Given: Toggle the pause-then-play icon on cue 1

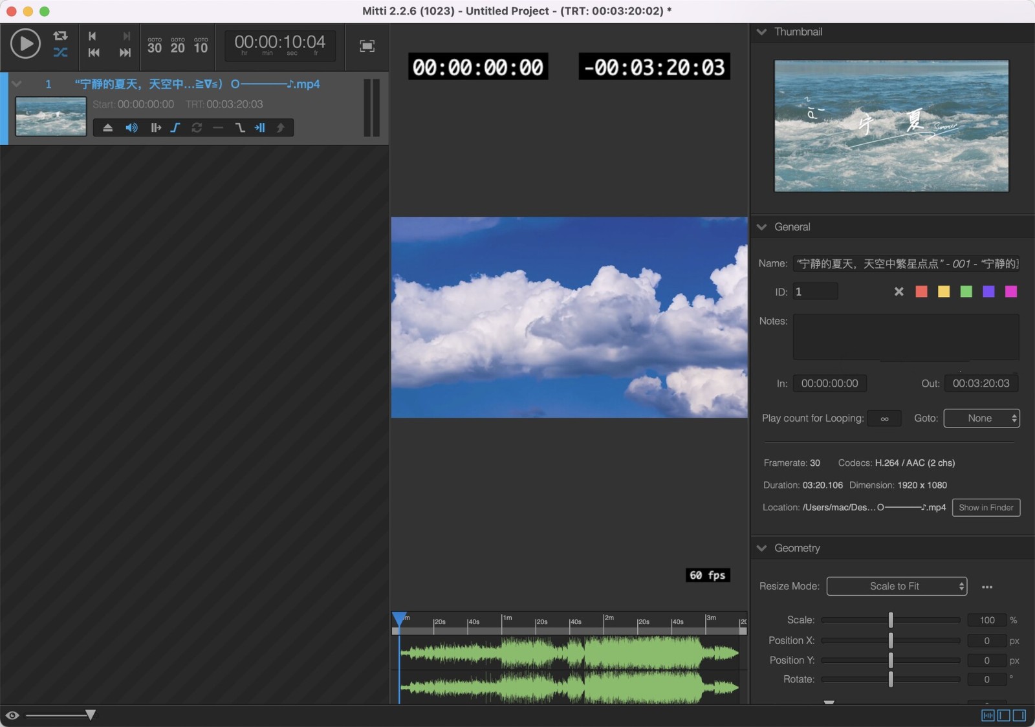Looking at the screenshot, I should click(x=156, y=128).
